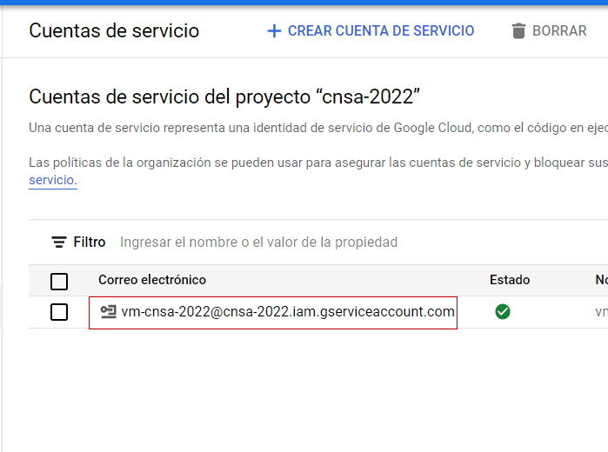
Task: Click the Filtro label text
Action: [x=90, y=242]
